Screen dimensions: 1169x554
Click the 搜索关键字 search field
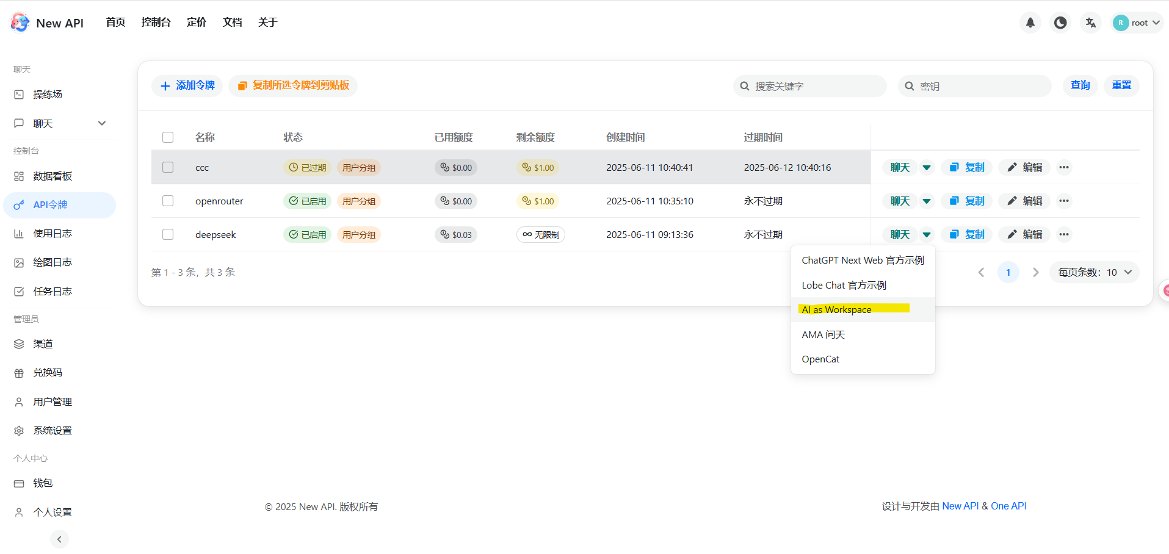[810, 86]
